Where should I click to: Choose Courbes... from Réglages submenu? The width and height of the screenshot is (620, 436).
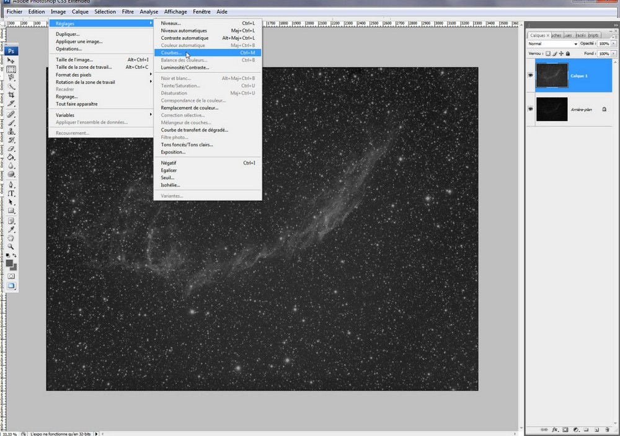tap(208, 53)
